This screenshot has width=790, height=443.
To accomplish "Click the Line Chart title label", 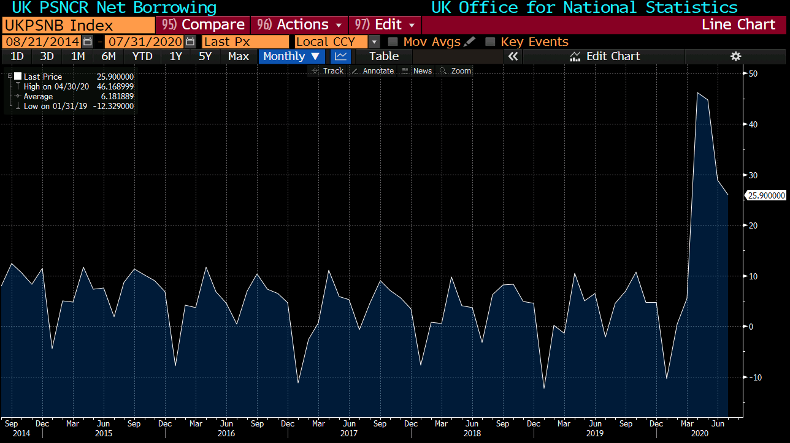I will click(738, 25).
